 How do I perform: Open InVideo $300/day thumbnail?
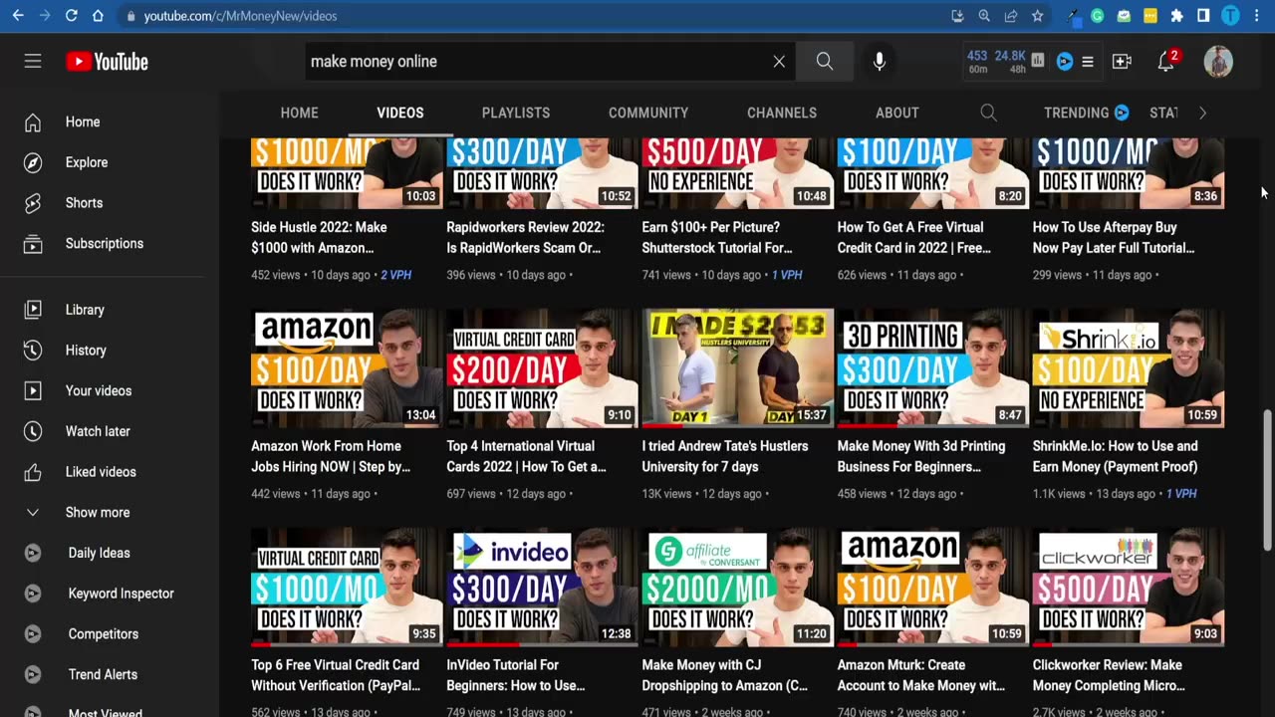[542, 587]
